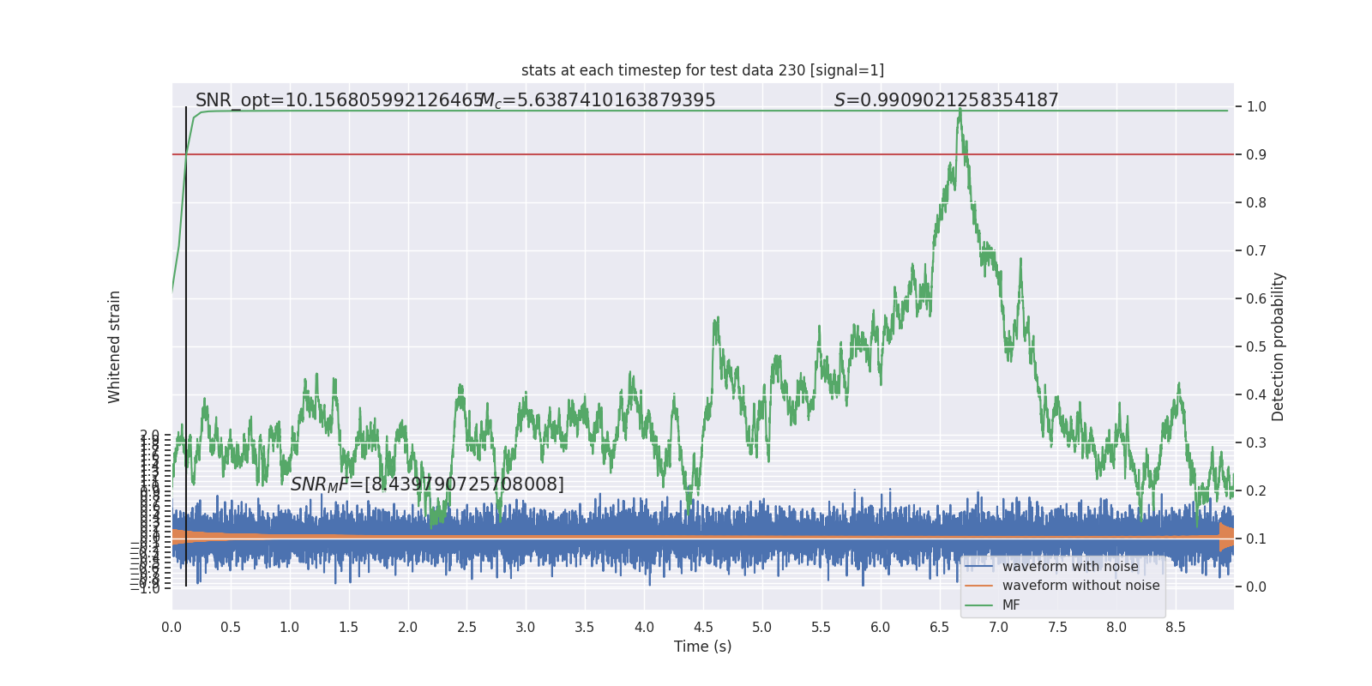The image size is (1372, 686).
Task: Click the 'waveform without noise' legend label
Action: pos(1080,586)
